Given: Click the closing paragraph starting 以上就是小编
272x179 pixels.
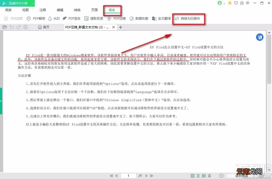Looking at the screenshot, I should [x=127, y=124].
